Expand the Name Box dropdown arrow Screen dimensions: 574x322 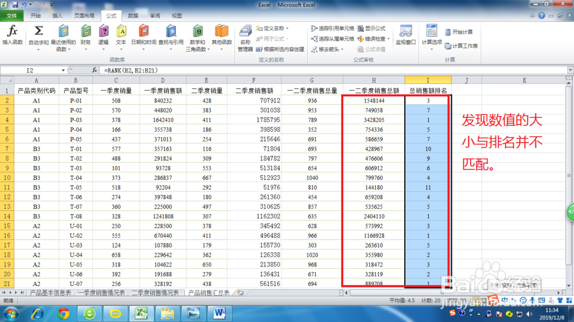pyautogui.click(x=63, y=70)
